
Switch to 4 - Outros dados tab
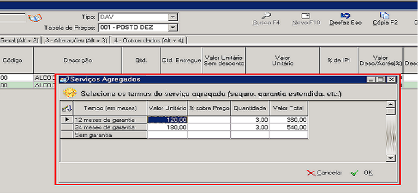(149, 41)
